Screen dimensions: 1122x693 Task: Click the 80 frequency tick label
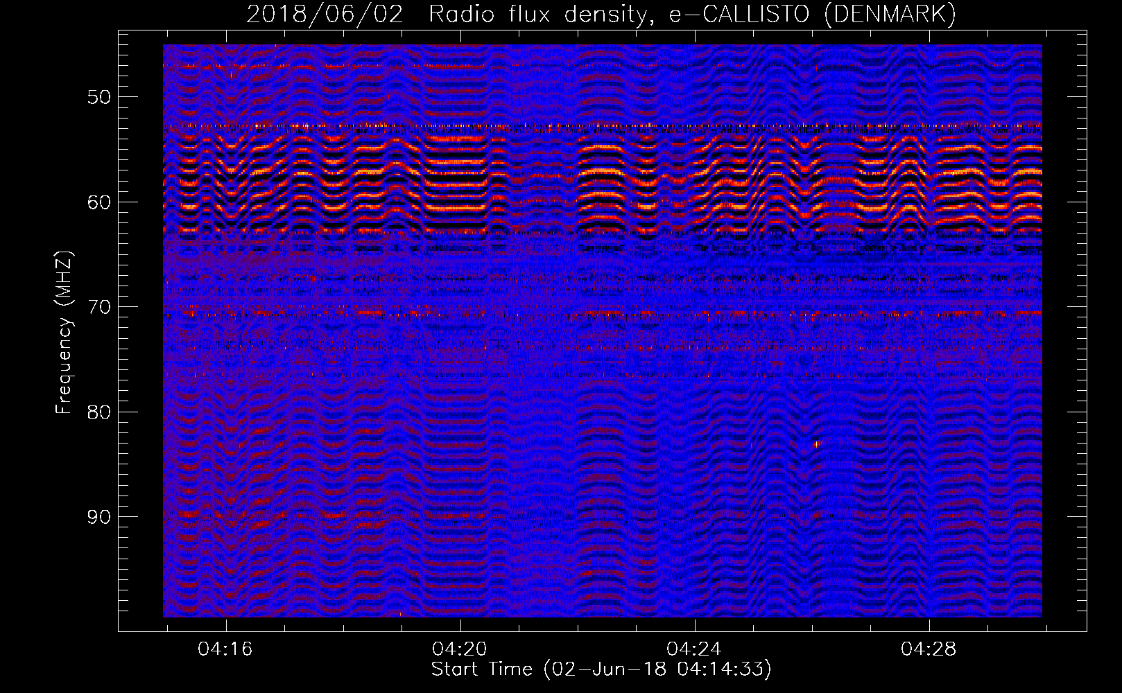coord(98,412)
